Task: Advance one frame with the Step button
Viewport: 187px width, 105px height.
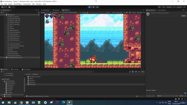Action: point(97,7)
